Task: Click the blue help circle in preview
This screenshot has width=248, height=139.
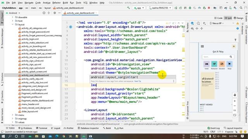Action: (238, 29)
